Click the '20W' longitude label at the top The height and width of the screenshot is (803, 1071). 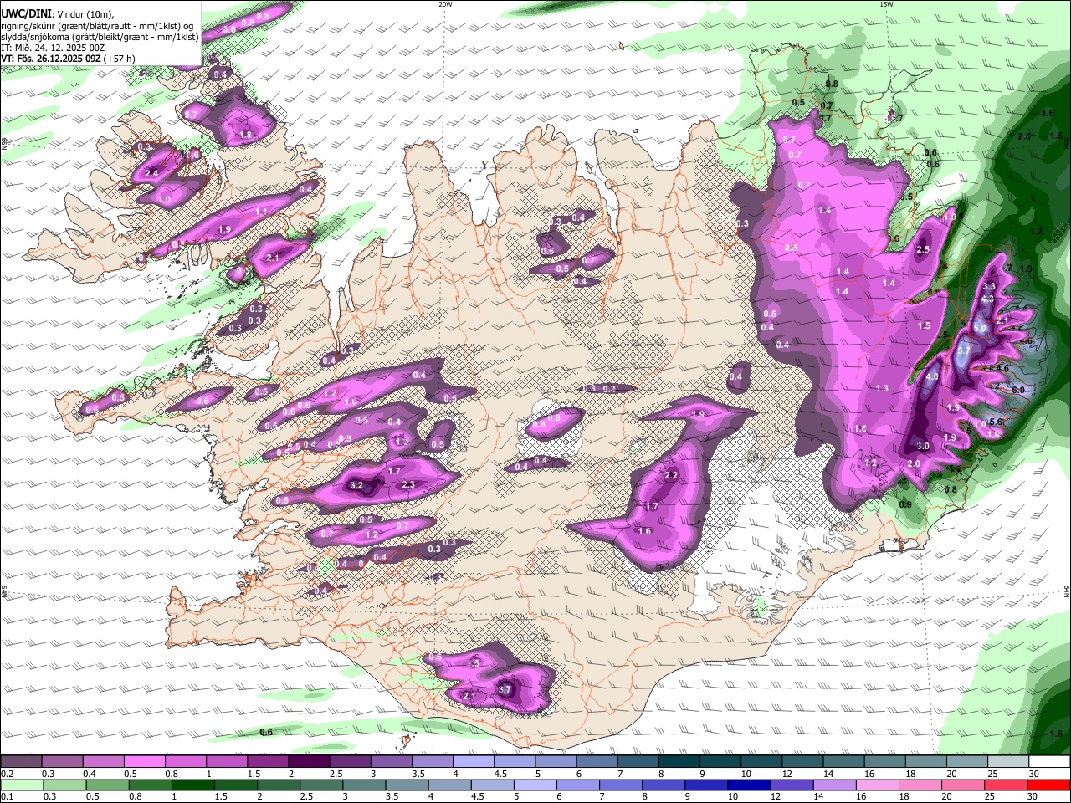click(x=445, y=4)
